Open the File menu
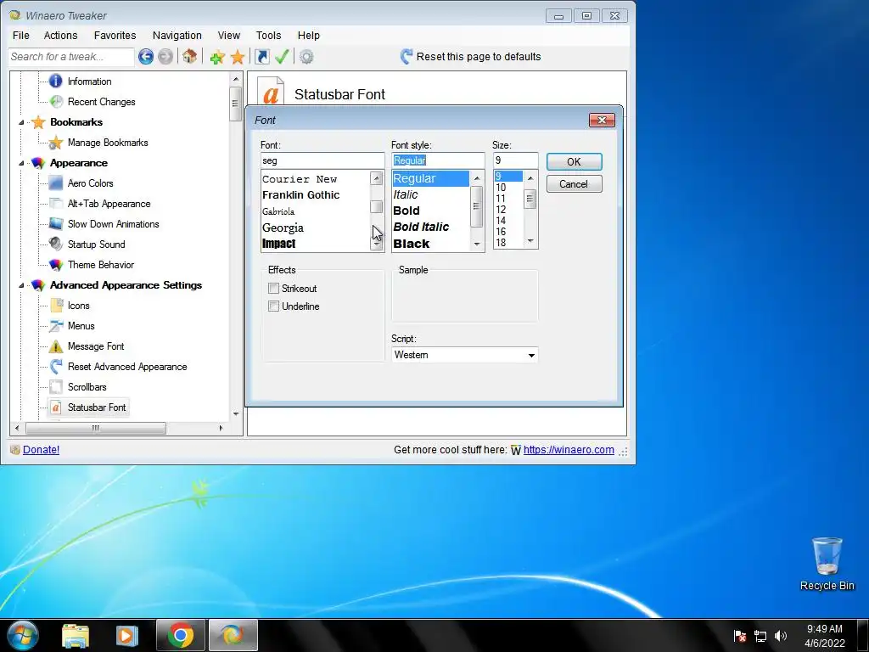869x652 pixels. (21, 36)
